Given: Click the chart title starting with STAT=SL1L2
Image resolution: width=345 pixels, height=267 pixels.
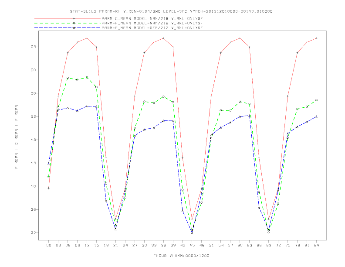Looking at the screenshot, I should 171,11.
